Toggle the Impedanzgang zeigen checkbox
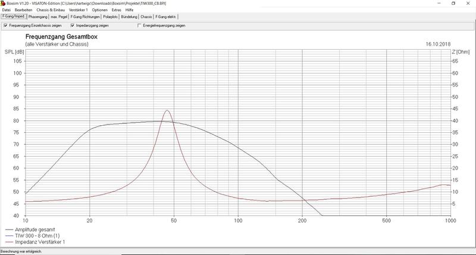Screen dimensions: 476x255 [x=73, y=26]
